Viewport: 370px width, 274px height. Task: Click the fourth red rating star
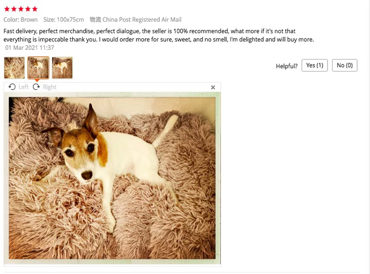pyautogui.click(x=28, y=9)
